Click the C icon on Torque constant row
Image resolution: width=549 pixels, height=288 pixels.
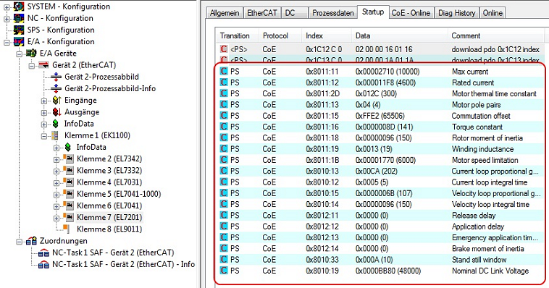(x=224, y=127)
